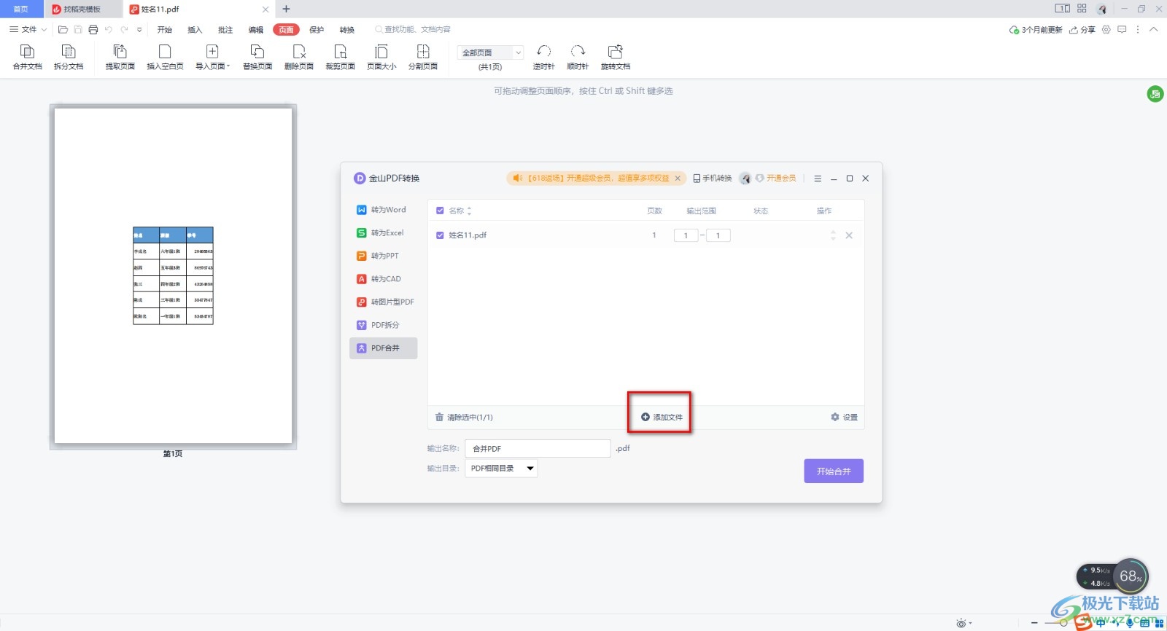Click the 旋转文档 rotate document tool

point(616,57)
